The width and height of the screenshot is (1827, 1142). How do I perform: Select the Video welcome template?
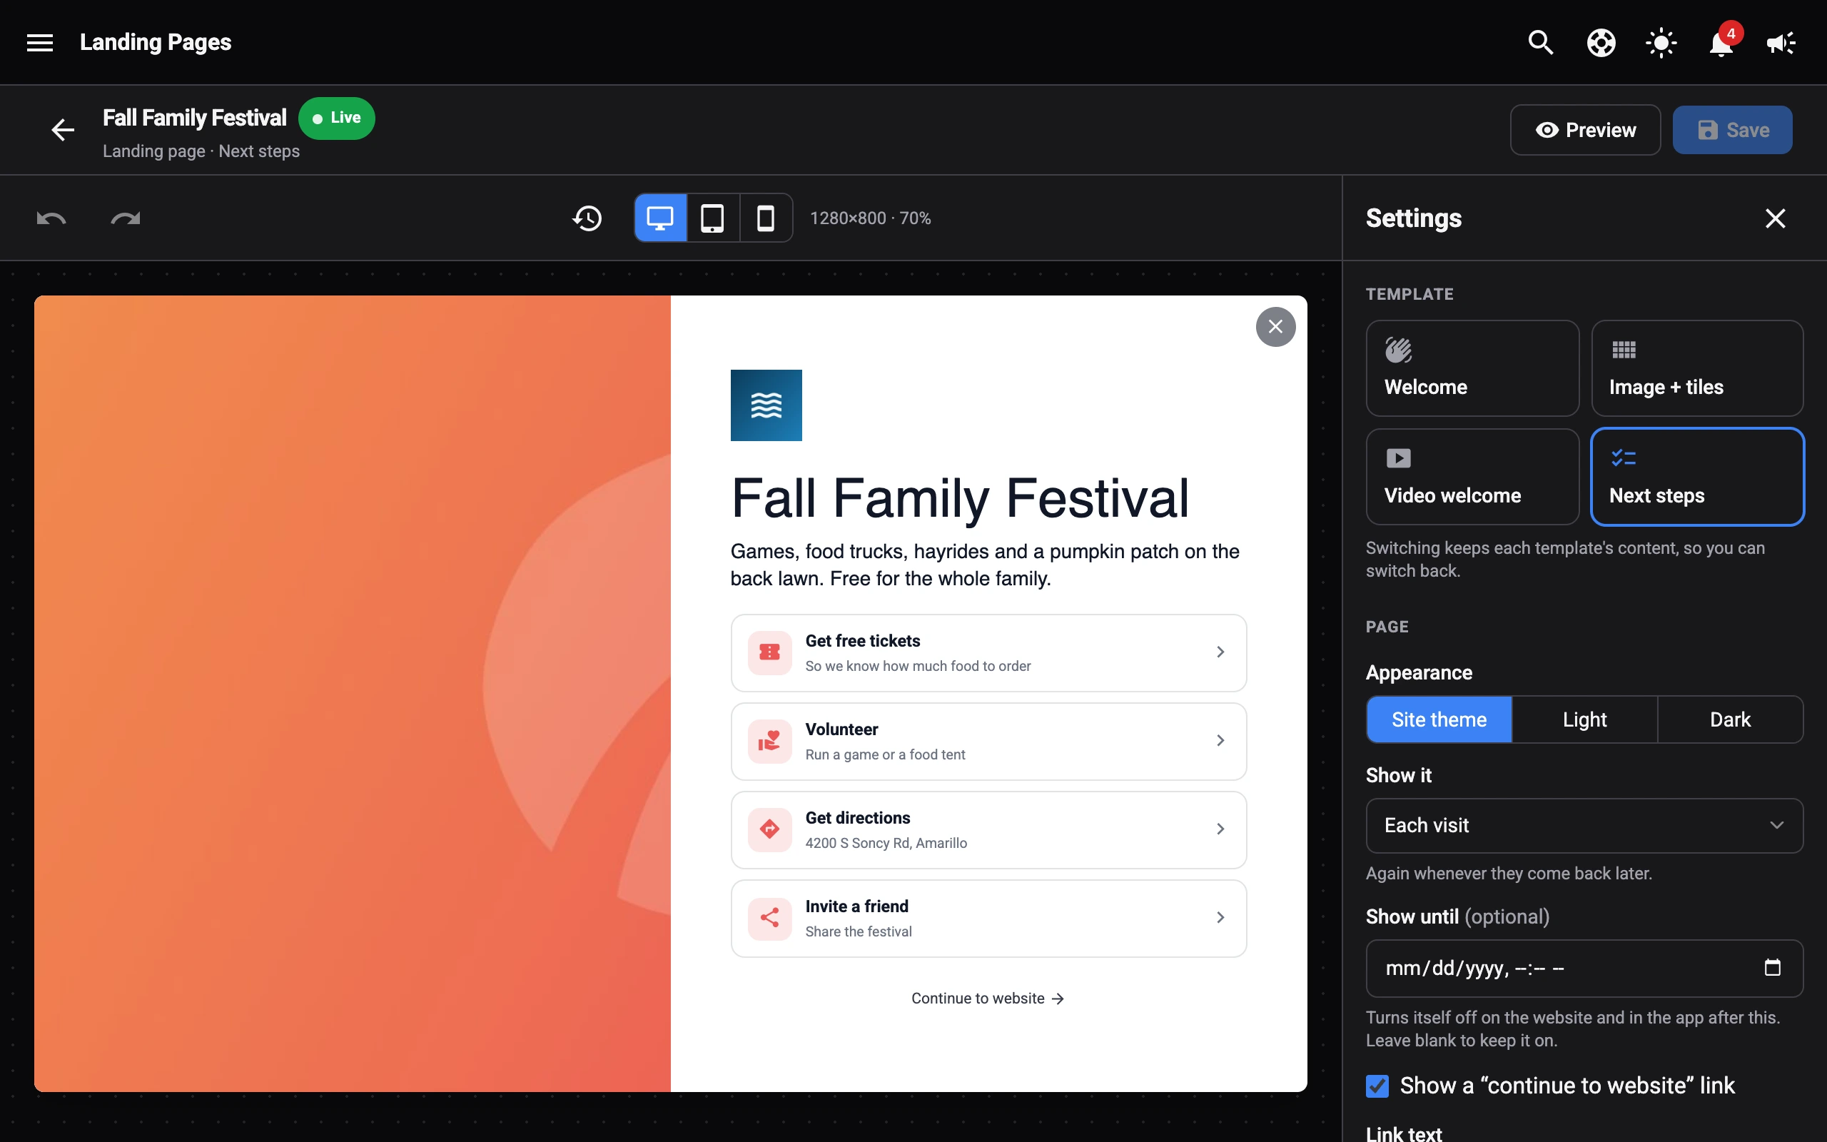(1472, 477)
